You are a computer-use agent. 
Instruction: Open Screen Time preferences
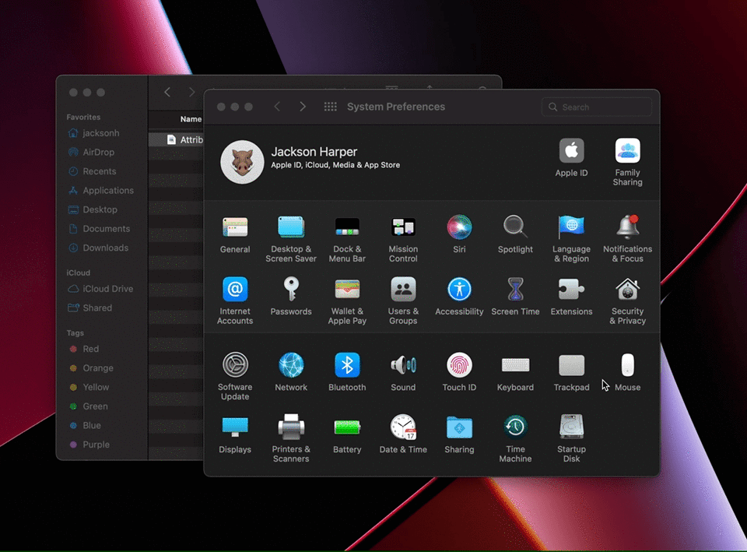[515, 297]
